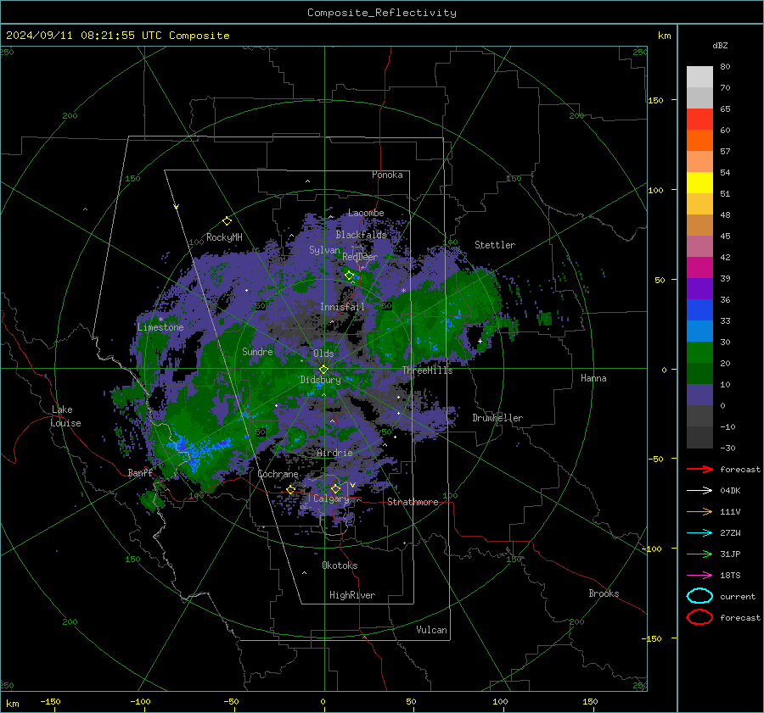
Task: Click the 'Drumheller' map label
Action: [x=497, y=418]
